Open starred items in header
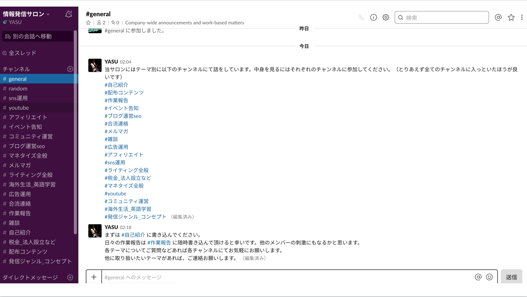 click(x=511, y=17)
